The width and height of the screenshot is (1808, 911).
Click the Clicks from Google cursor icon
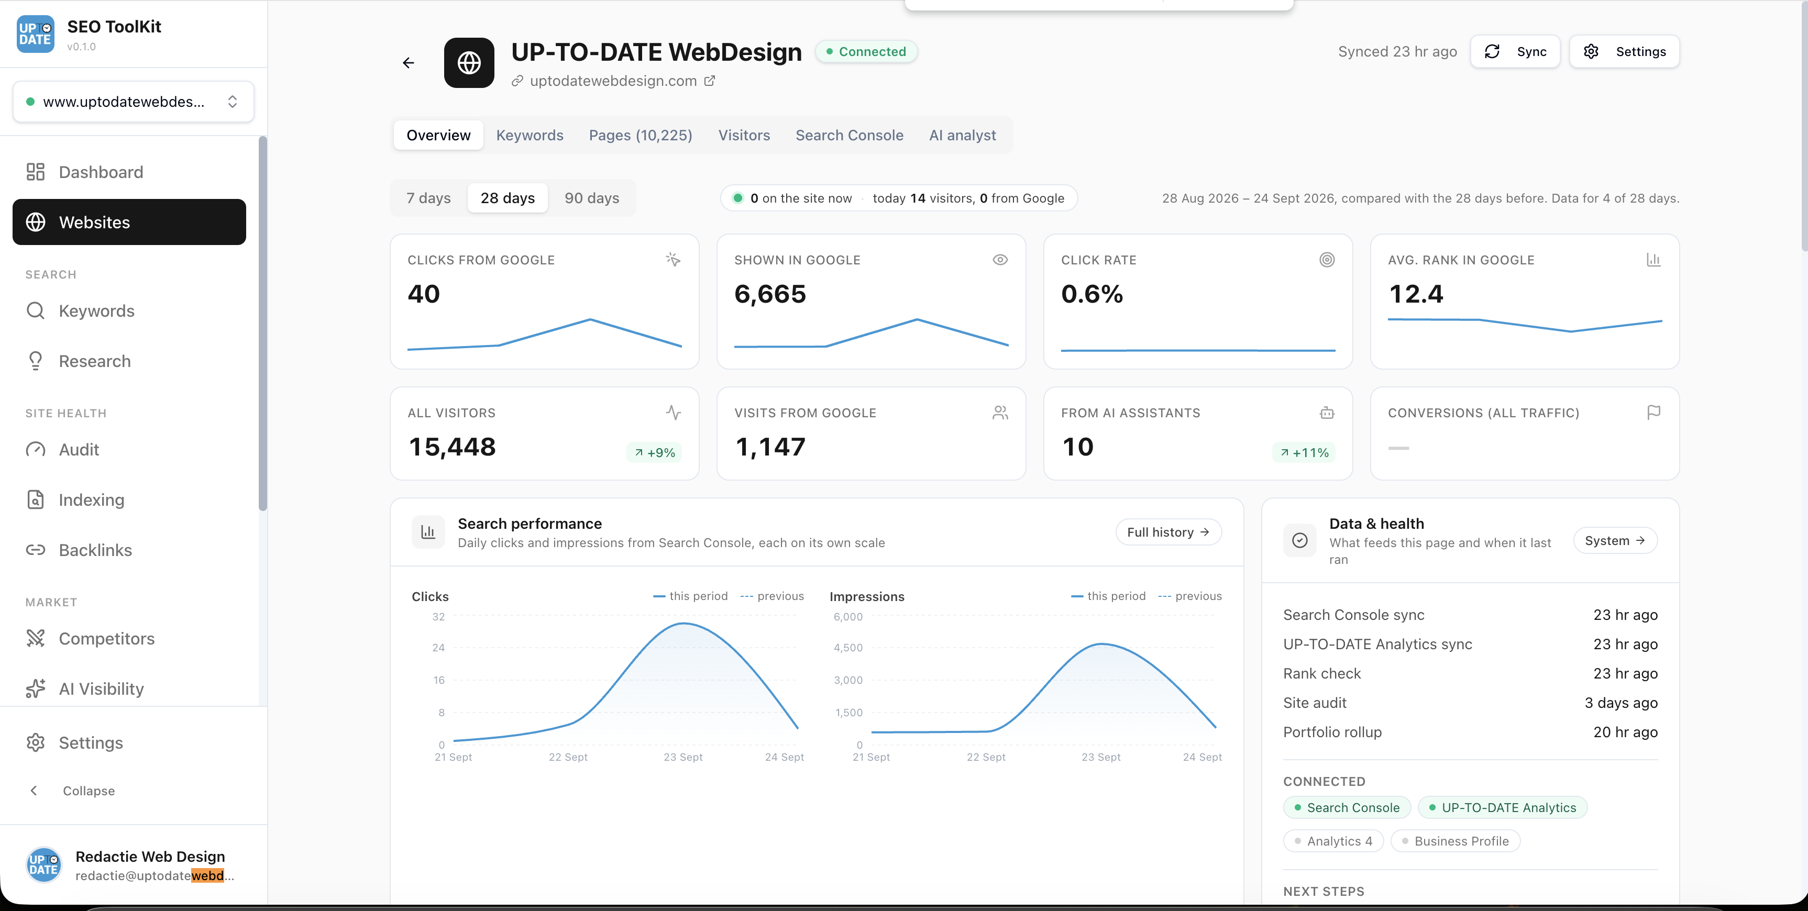673,260
